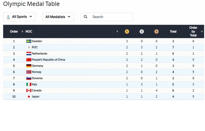
Task: Toggle sort arrows right of NOC column
Action: pos(117,31)
